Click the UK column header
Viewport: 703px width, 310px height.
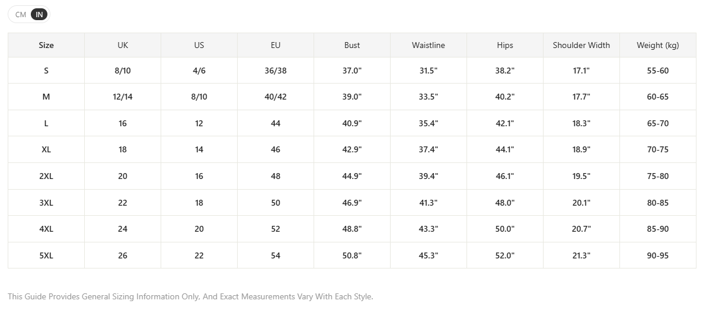coord(123,45)
